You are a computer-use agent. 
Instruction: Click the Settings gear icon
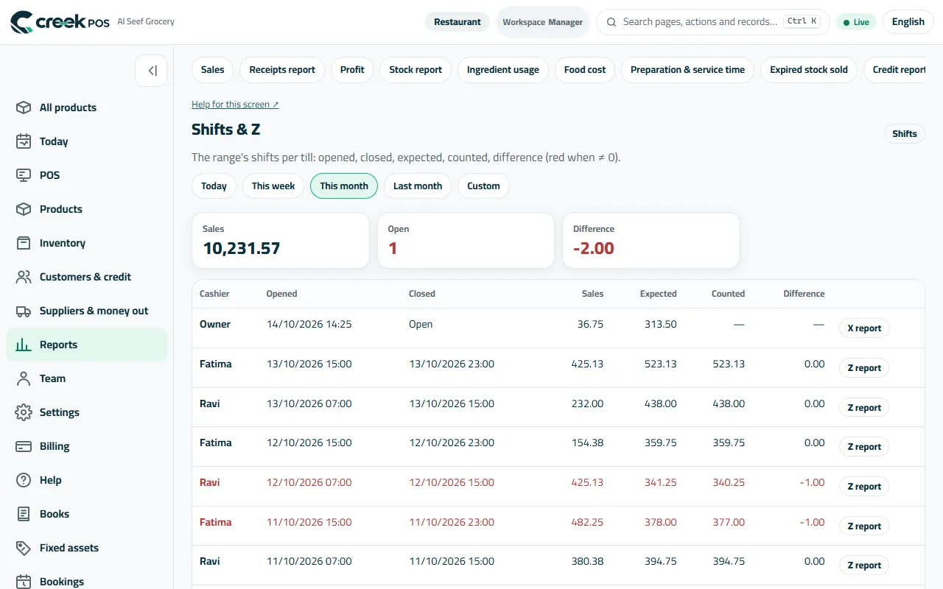point(24,412)
